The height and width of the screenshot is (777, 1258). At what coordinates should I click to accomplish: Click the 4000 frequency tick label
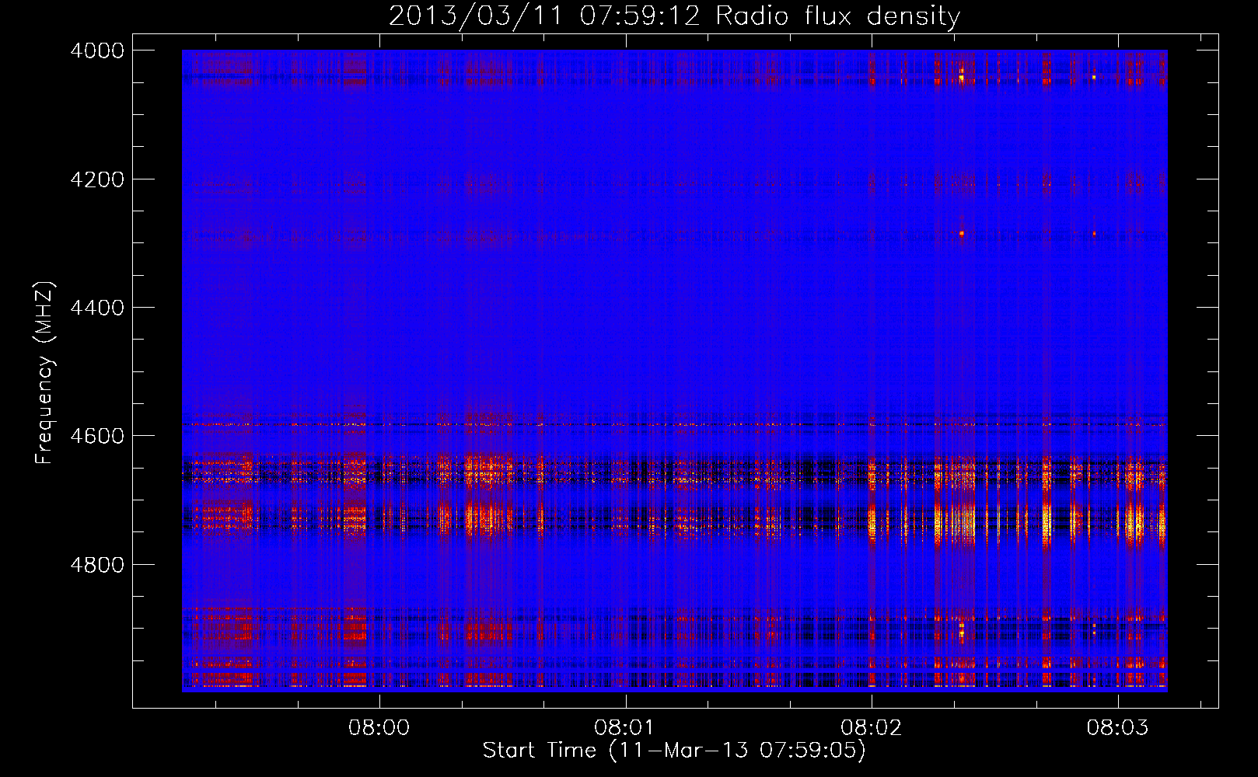pyautogui.click(x=96, y=51)
